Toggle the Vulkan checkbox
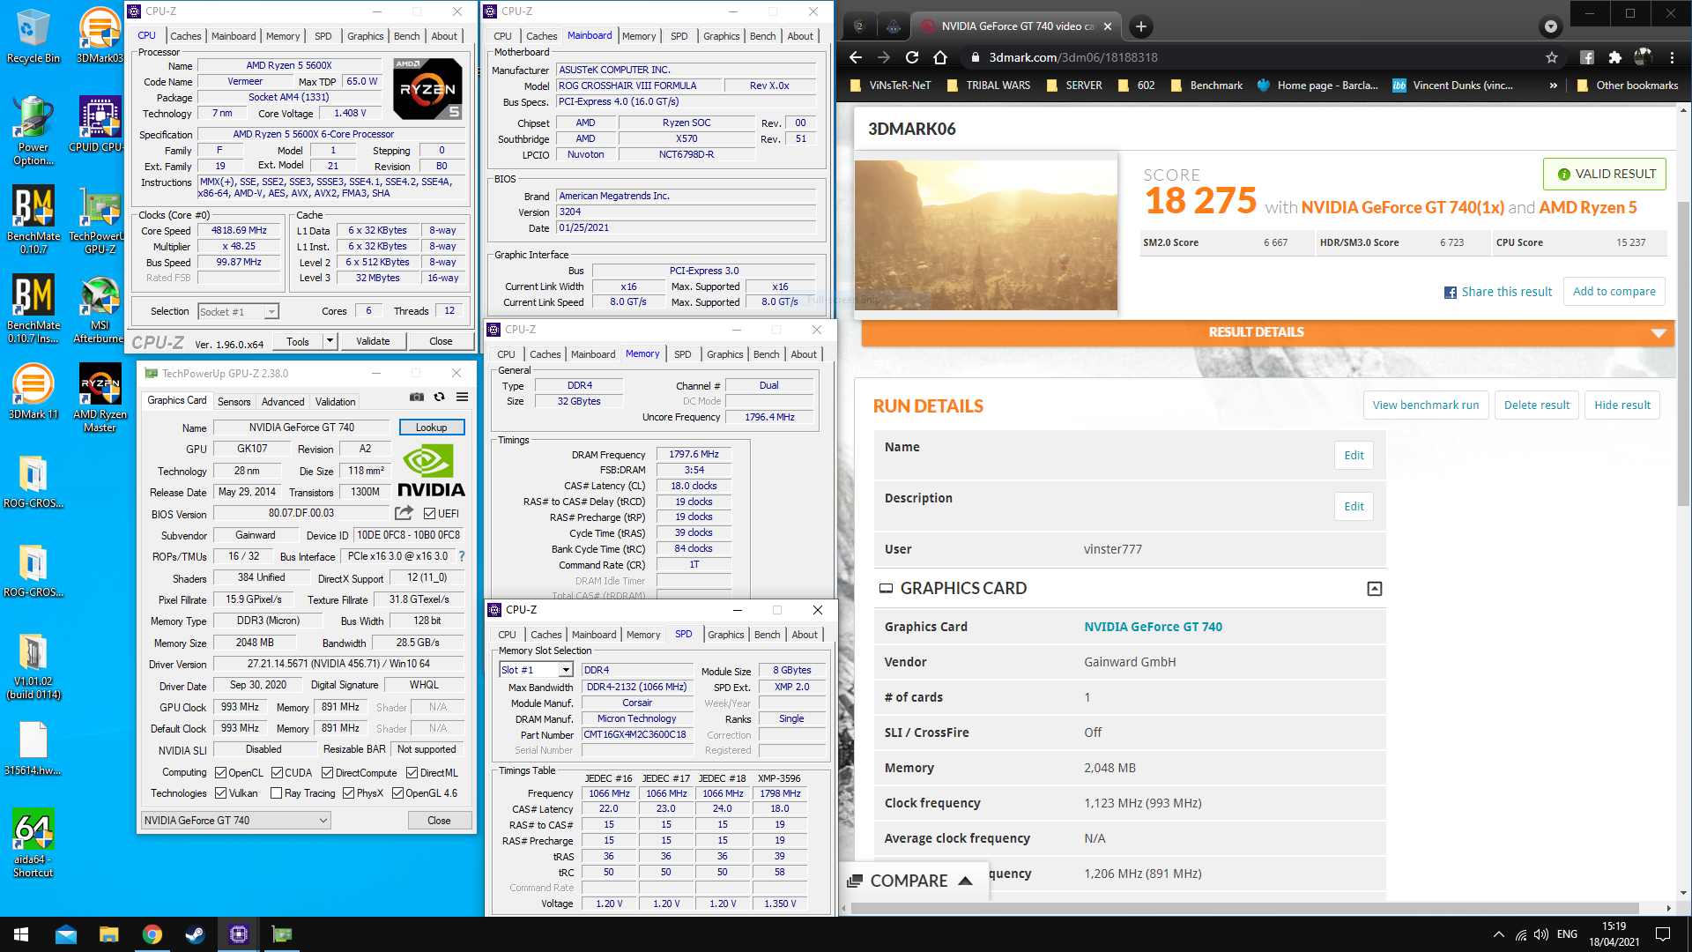1692x952 pixels. 220,793
